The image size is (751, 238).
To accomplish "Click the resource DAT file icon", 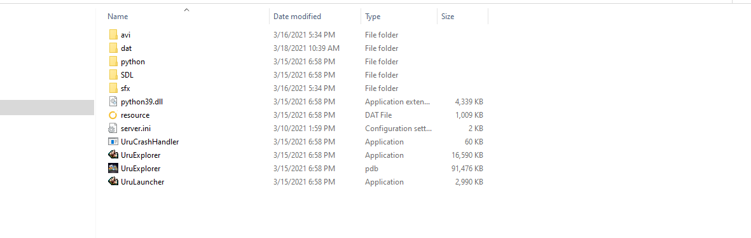I will pyautogui.click(x=113, y=115).
